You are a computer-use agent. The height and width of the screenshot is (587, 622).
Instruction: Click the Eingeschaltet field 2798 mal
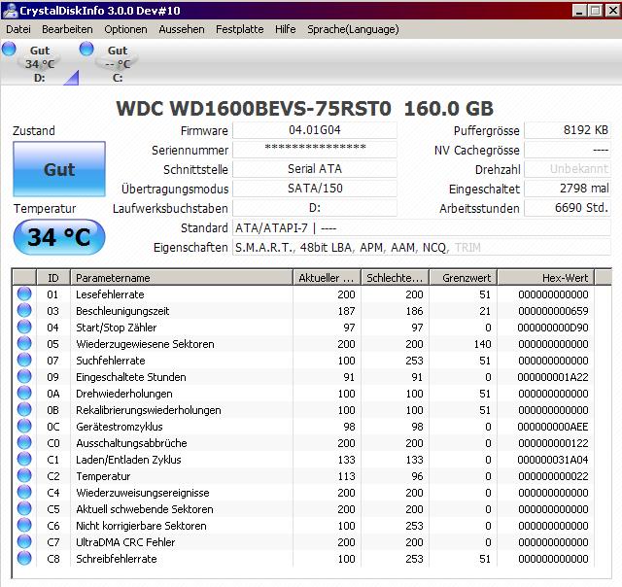[x=568, y=189]
